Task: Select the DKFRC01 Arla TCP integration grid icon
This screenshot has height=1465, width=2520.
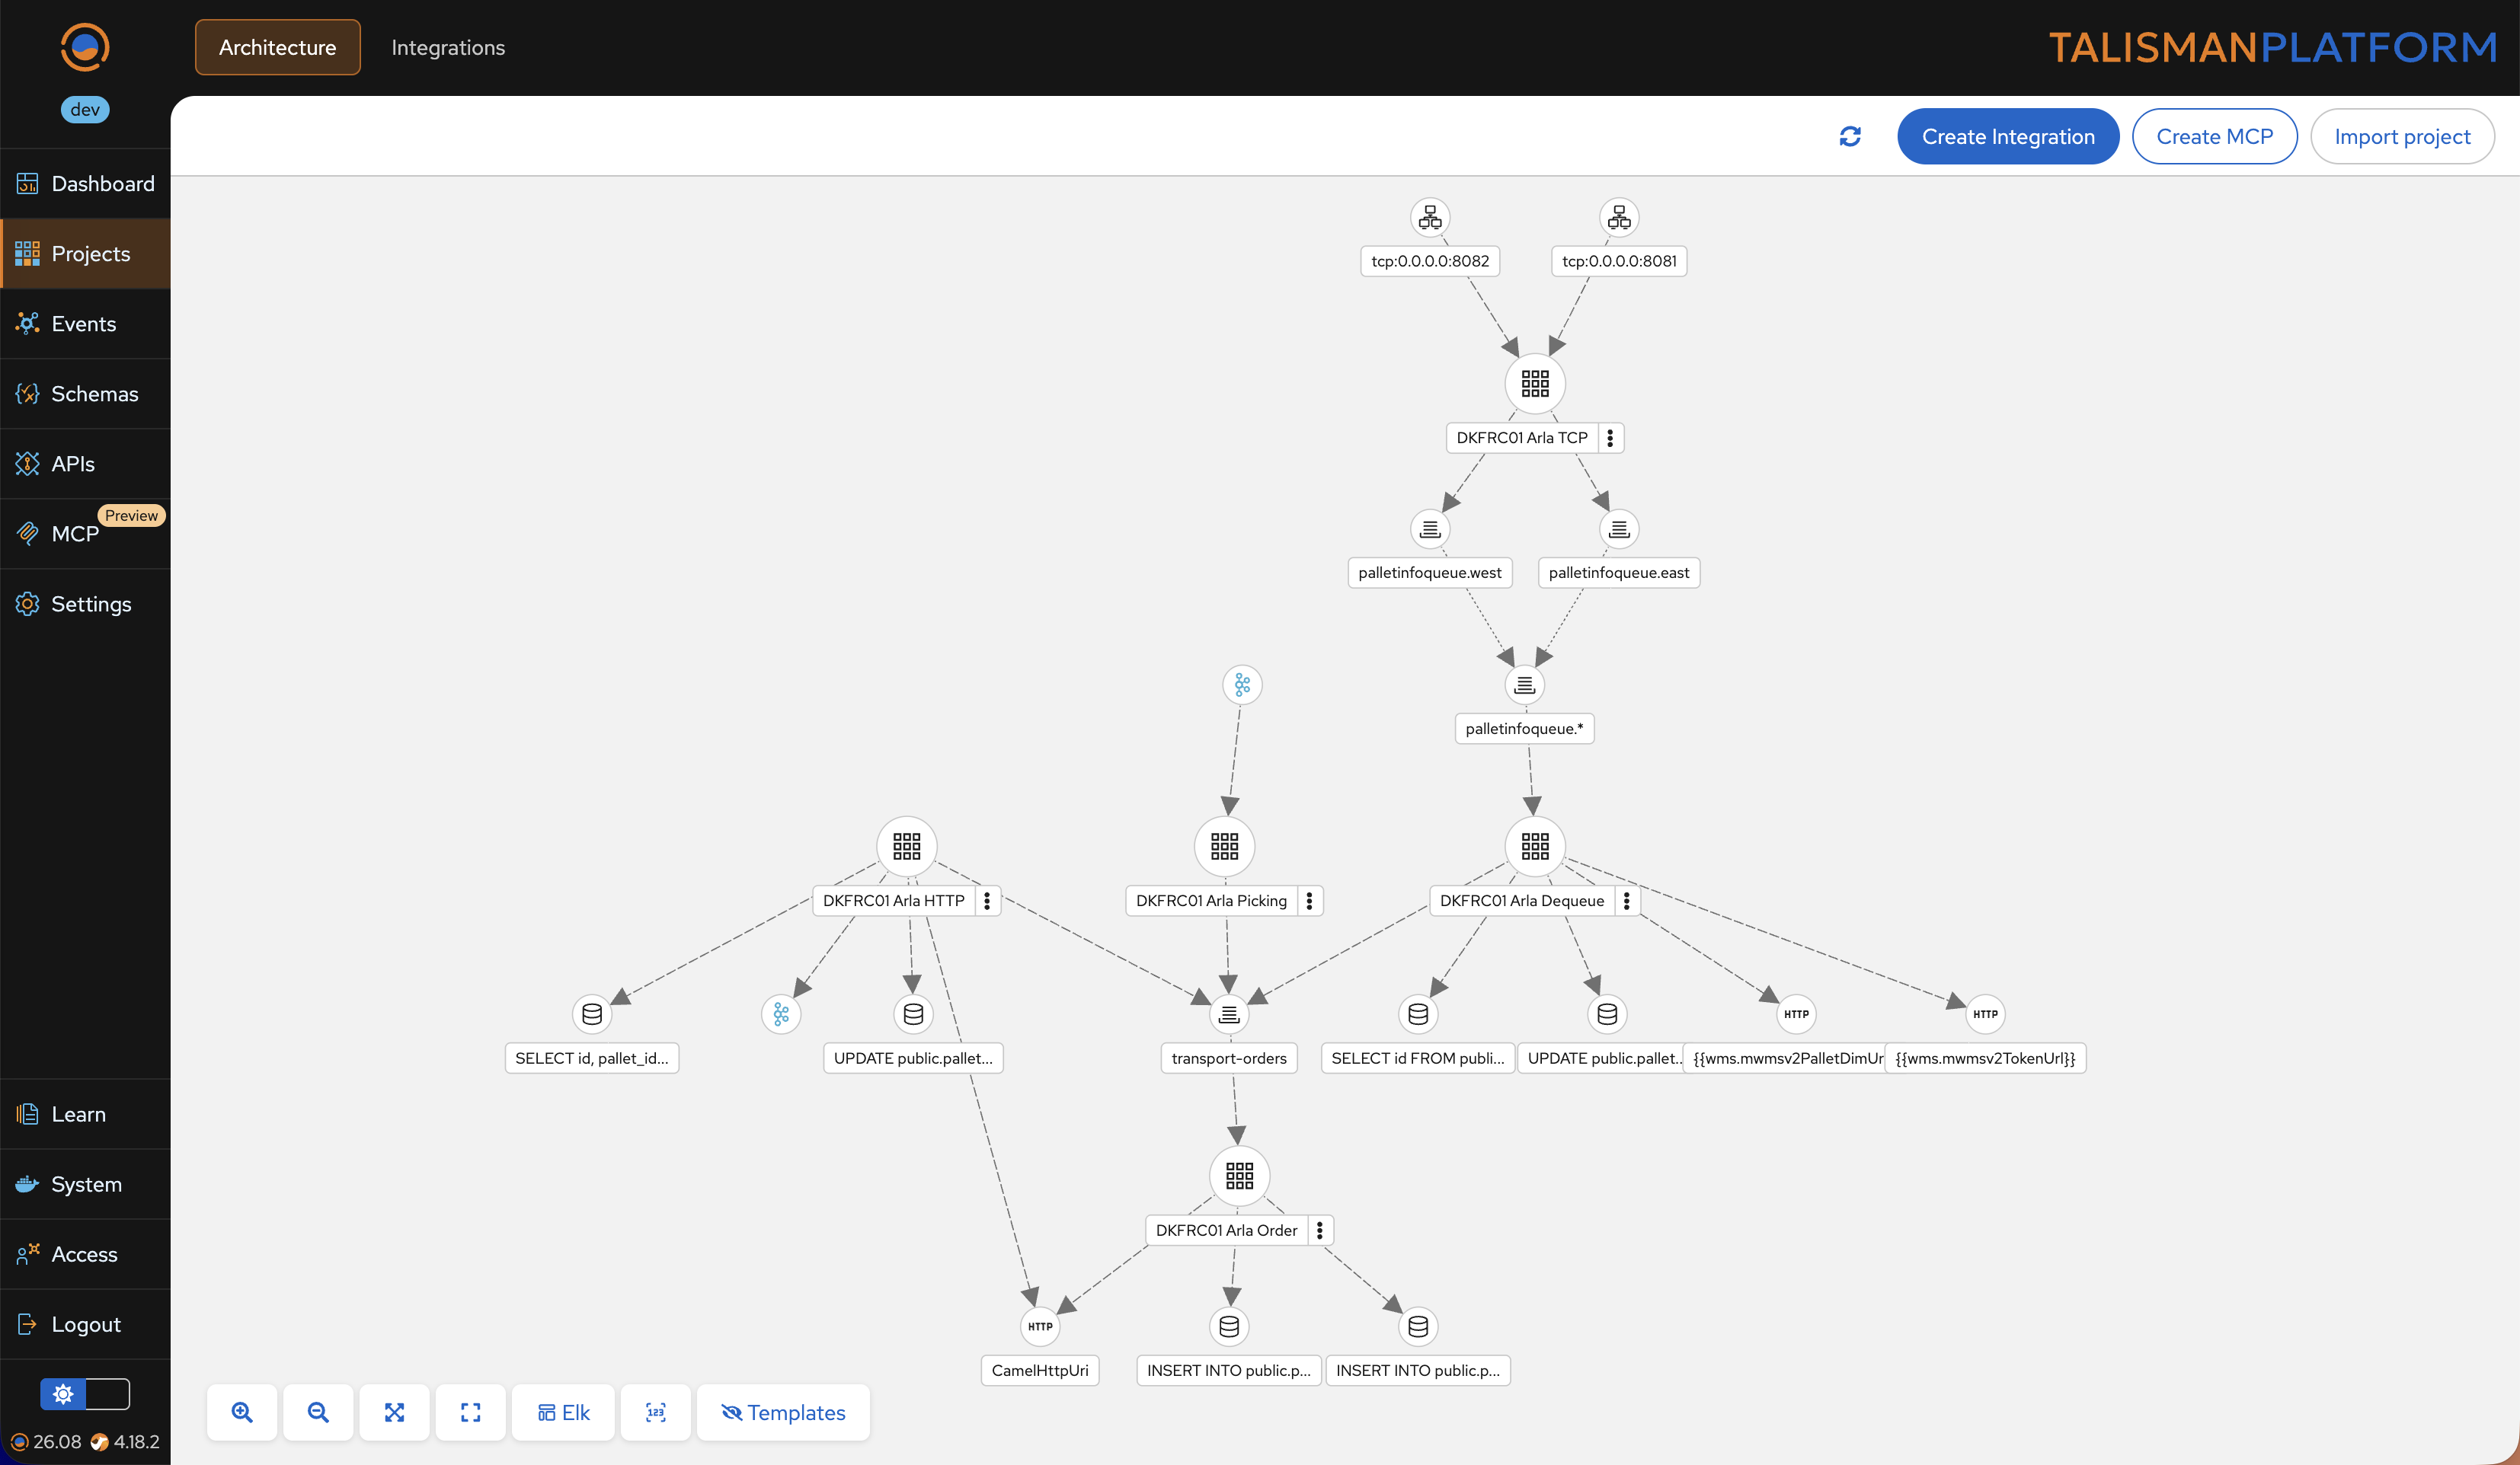Action: (1535, 383)
